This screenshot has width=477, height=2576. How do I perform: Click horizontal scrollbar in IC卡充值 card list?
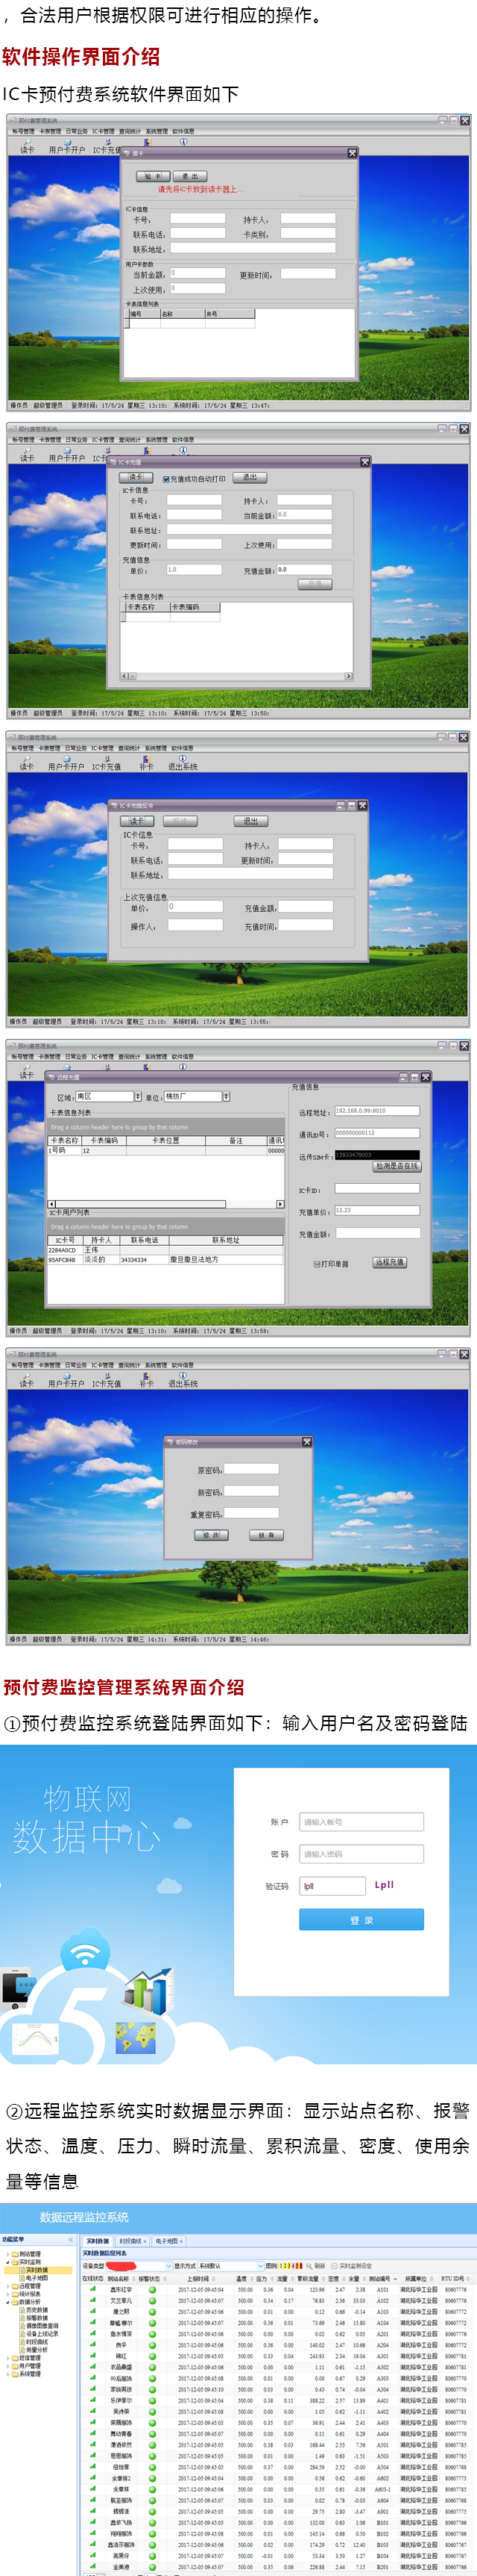tap(236, 676)
